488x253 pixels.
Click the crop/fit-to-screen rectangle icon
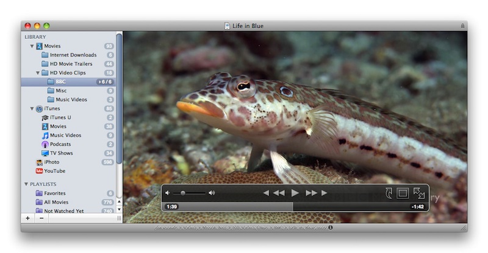[403, 193]
